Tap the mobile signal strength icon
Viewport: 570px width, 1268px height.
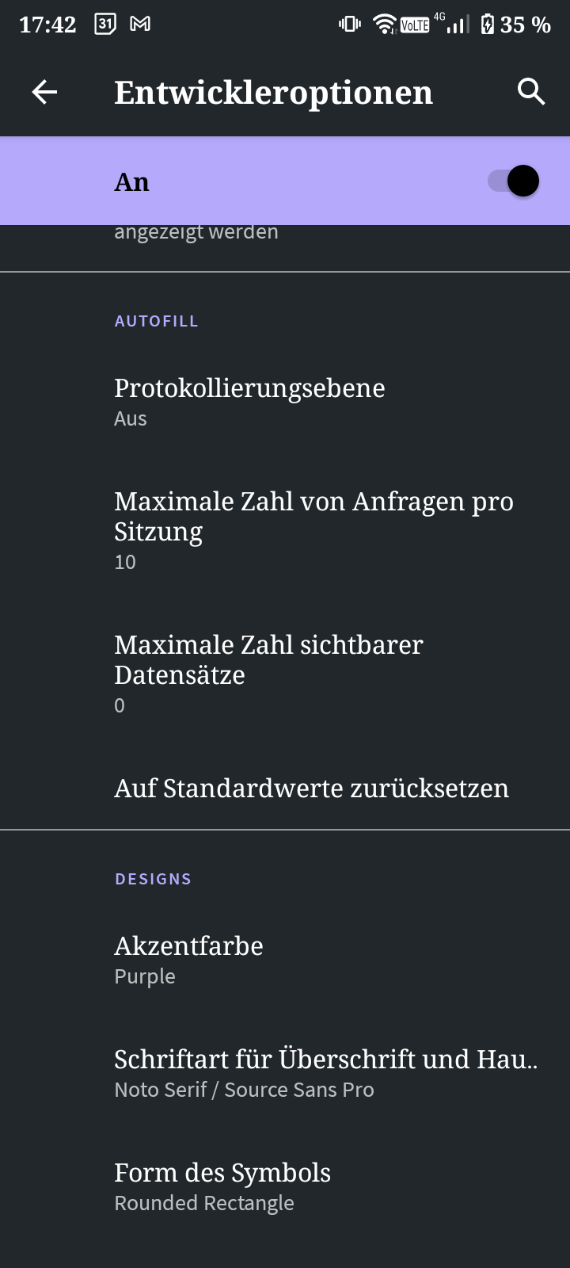(x=457, y=25)
